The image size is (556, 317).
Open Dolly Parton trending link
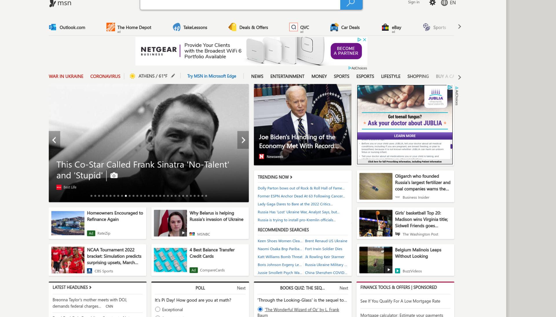301,188
